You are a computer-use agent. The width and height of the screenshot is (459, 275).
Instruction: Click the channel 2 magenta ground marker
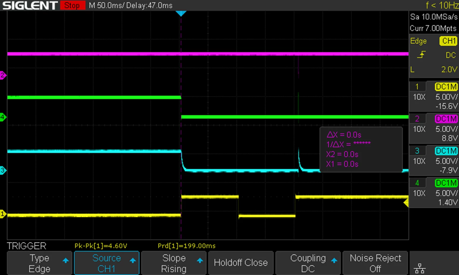[x=3, y=75]
